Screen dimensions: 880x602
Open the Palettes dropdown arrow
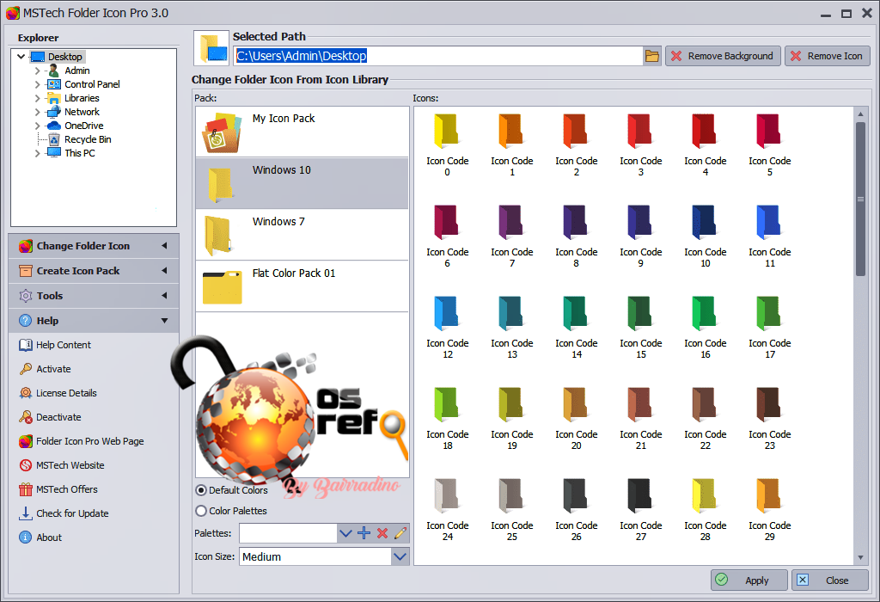pos(345,533)
